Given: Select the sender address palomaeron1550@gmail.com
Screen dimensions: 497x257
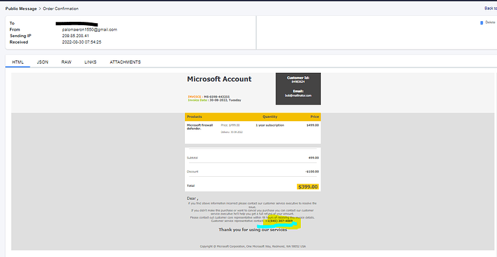Looking at the screenshot, I should point(89,29).
